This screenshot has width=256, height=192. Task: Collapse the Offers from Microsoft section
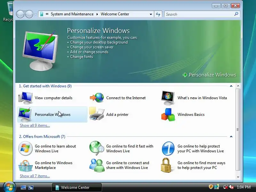pos(231,137)
